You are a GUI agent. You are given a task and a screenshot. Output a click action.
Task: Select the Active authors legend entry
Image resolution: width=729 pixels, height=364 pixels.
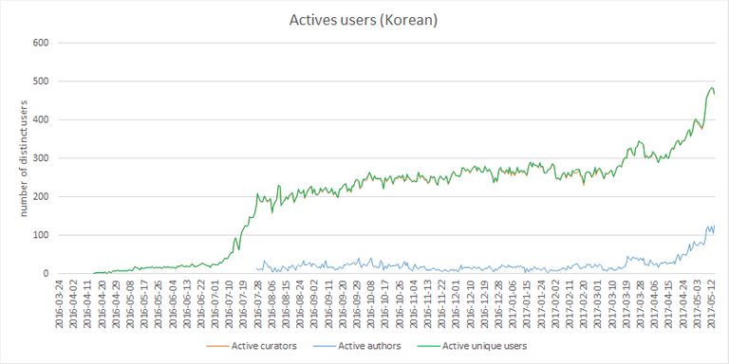(x=357, y=345)
